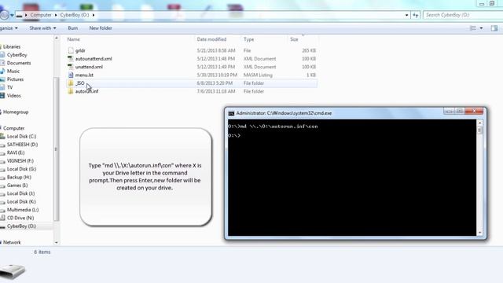Minimize the cmd.exe window

449,112
